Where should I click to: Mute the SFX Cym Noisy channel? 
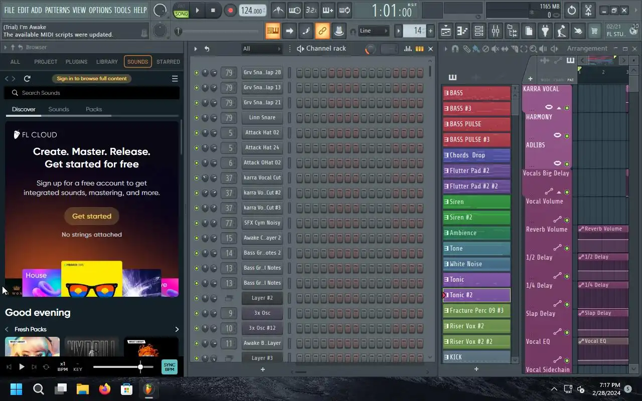[197, 223]
